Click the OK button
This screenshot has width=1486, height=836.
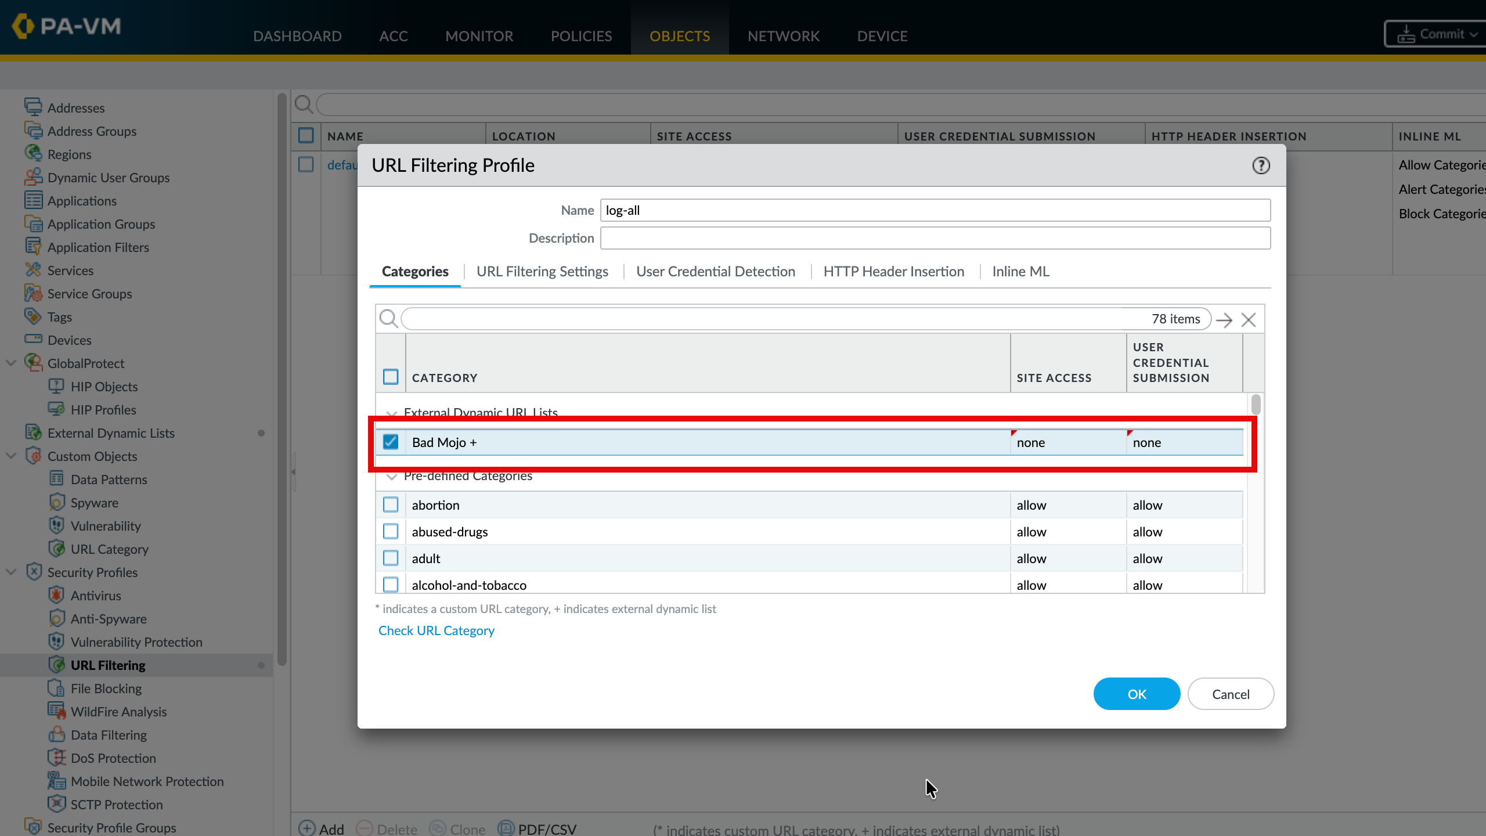click(x=1136, y=694)
